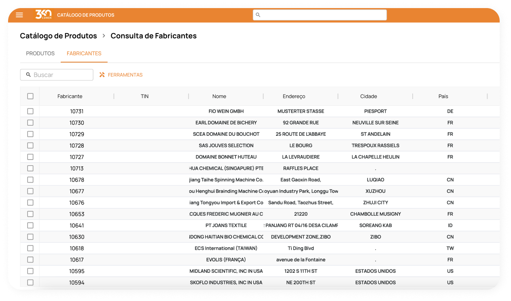511x301 pixels.
Task: Select the Fabricantes tab
Action: click(x=84, y=53)
